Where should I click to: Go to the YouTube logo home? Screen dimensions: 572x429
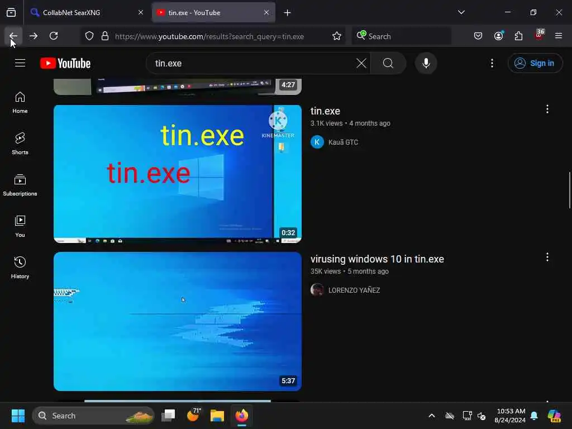pos(65,63)
